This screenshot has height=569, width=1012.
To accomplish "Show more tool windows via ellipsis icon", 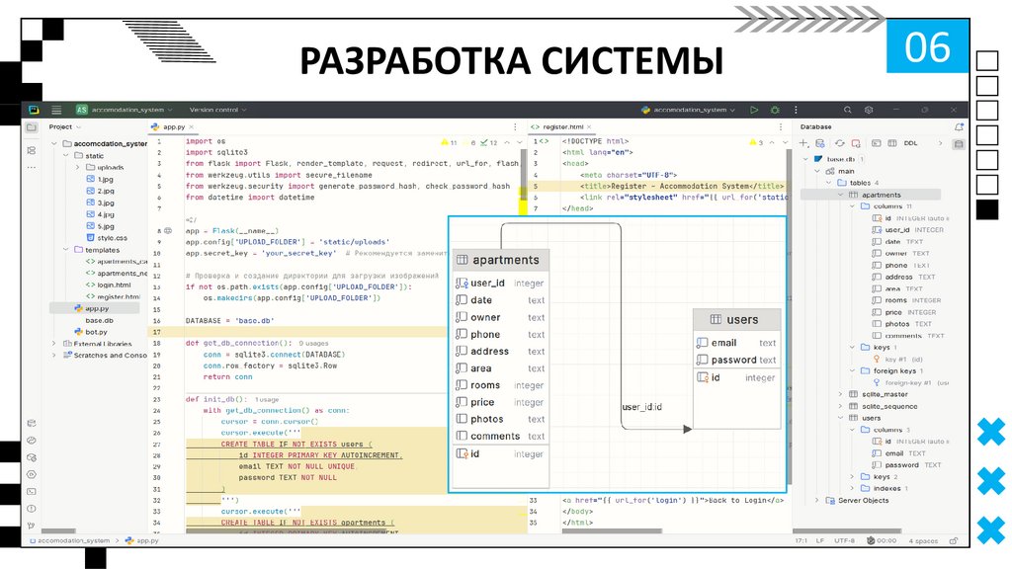I will click(x=31, y=167).
